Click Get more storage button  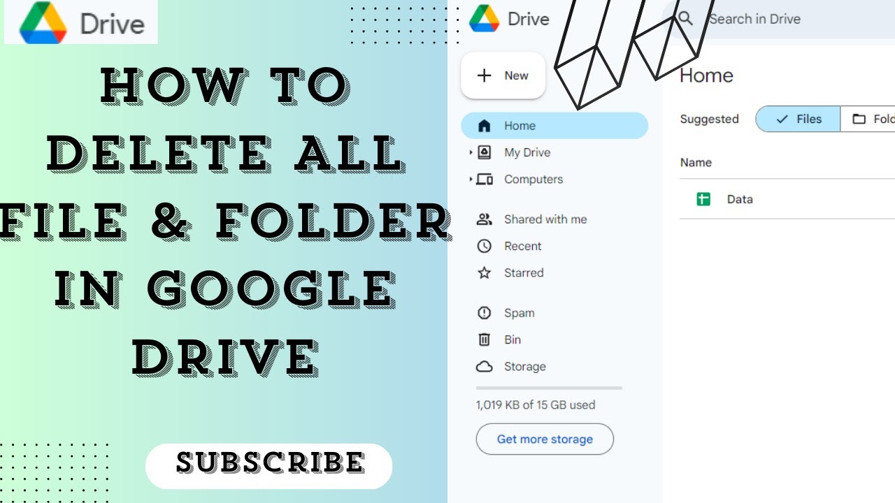pos(545,439)
